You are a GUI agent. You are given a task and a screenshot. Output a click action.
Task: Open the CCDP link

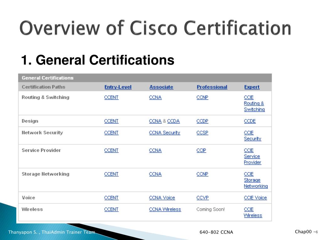pyautogui.click(x=203, y=121)
